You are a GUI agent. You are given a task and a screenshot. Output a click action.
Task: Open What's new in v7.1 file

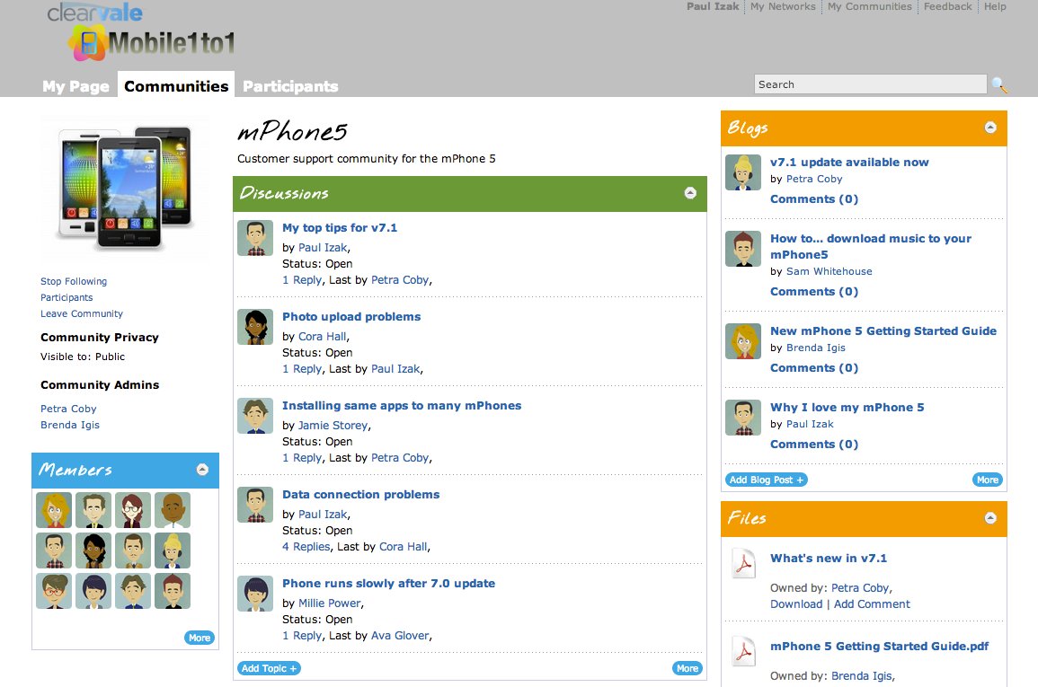(x=828, y=559)
